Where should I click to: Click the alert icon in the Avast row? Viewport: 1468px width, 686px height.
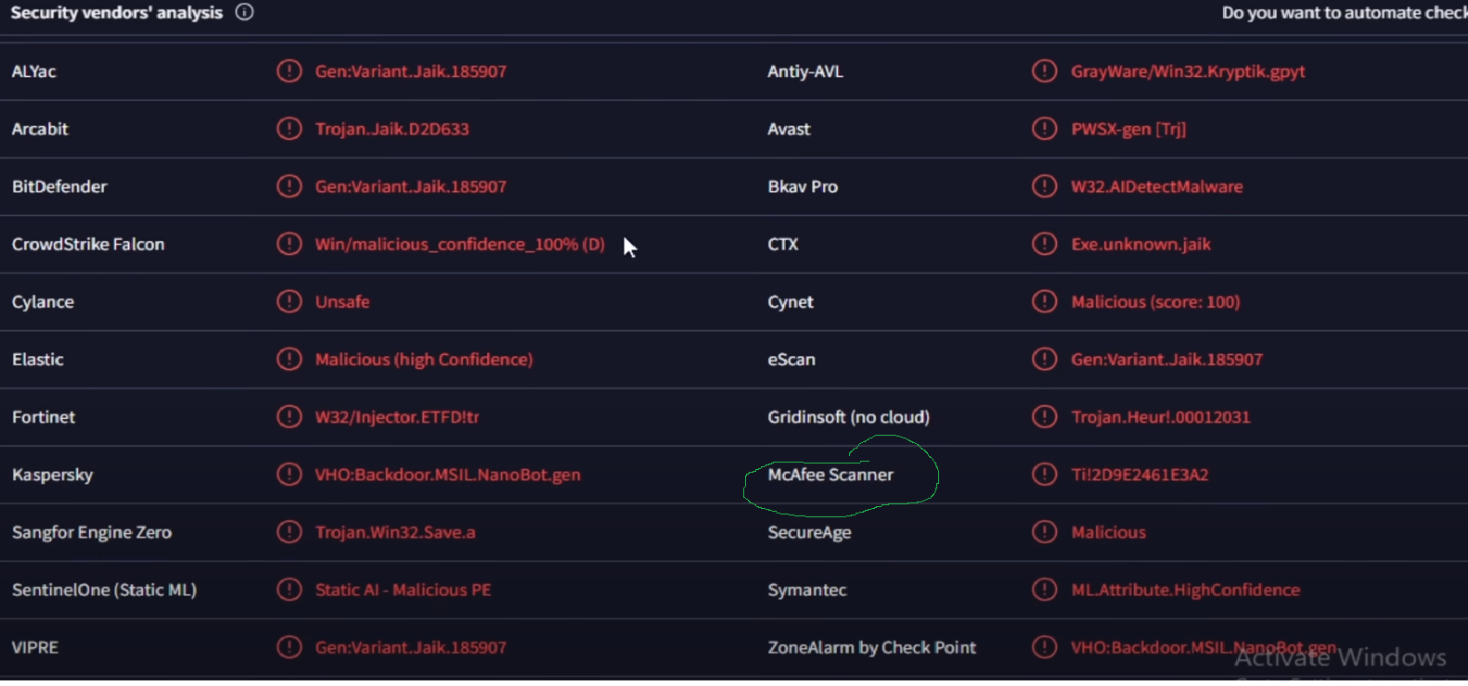click(x=1045, y=128)
